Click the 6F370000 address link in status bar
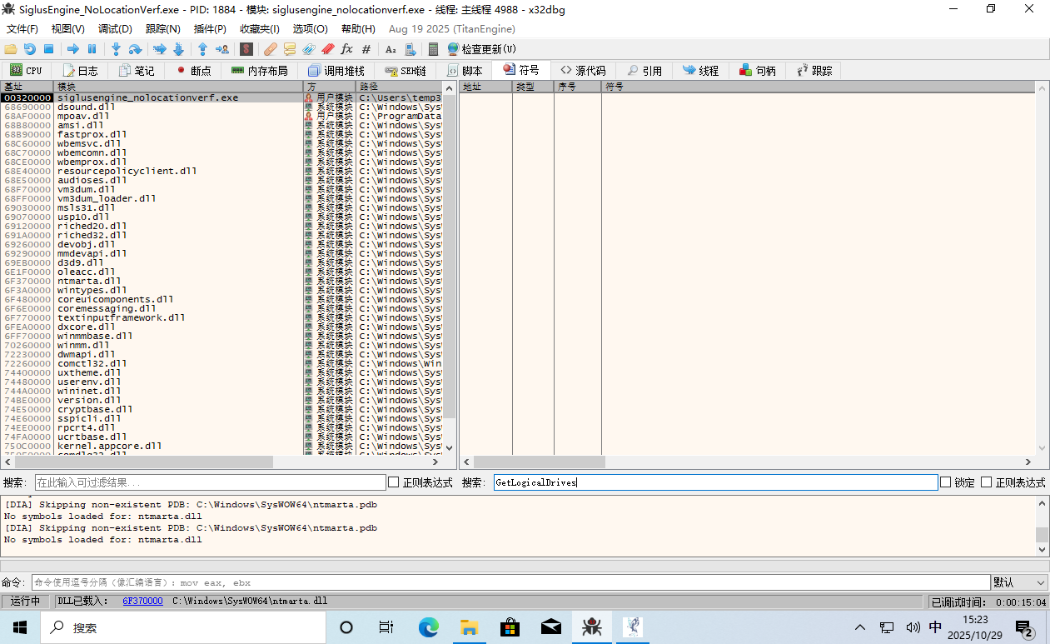The width and height of the screenshot is (1050, 644). click(x=142, y=601)
